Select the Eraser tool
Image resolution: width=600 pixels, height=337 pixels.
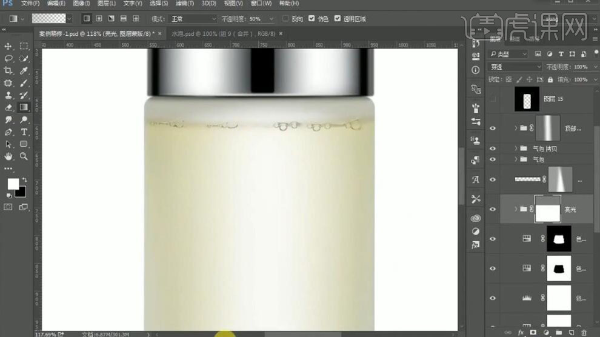coord(8,107)
